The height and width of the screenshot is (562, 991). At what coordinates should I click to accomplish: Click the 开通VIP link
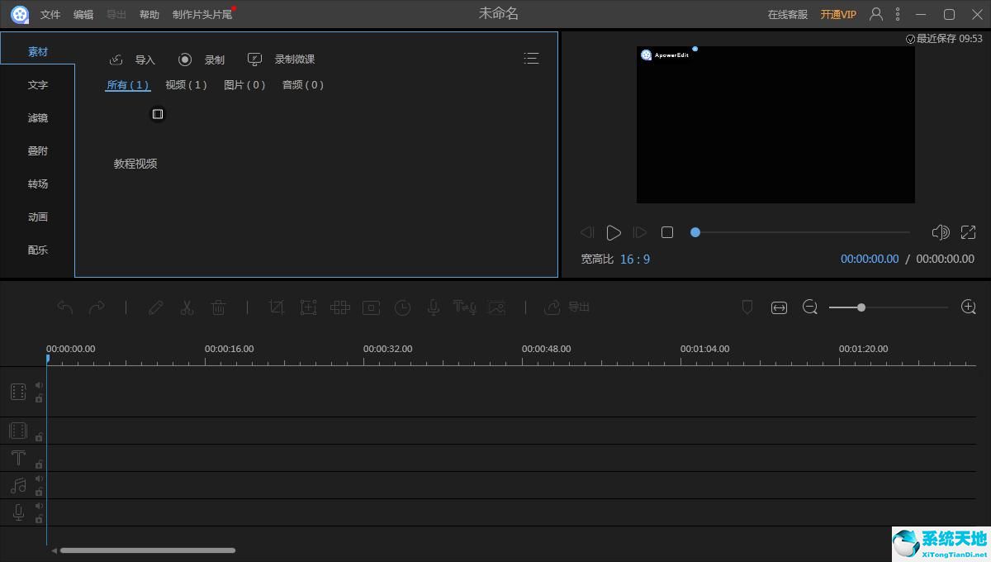[x=838, y=15]
